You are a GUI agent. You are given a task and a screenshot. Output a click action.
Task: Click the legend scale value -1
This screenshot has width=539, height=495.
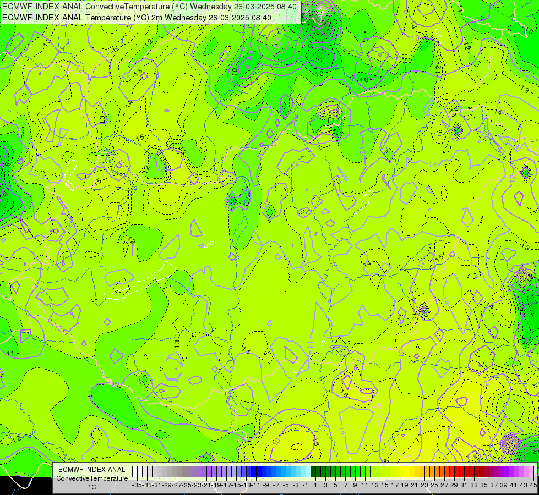(x=305, y=485)
